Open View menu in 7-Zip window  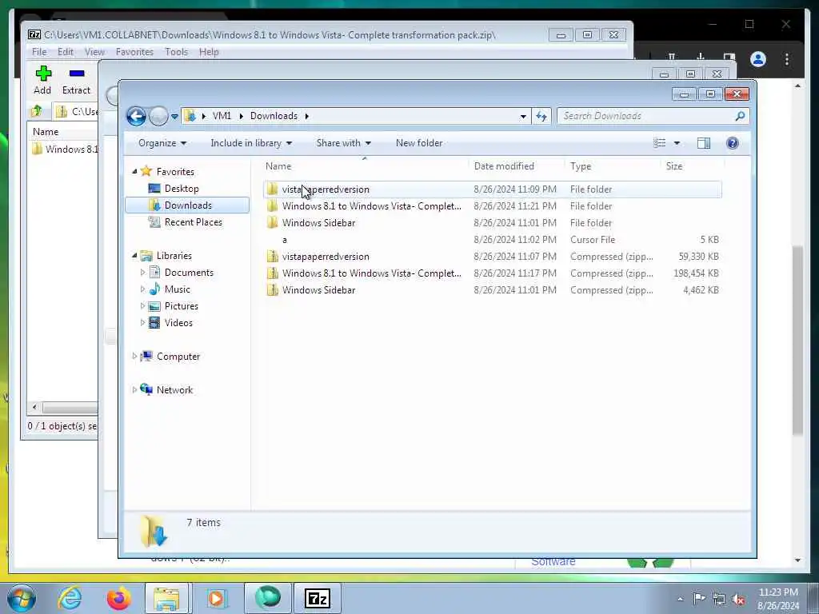[x=94, y=52]
